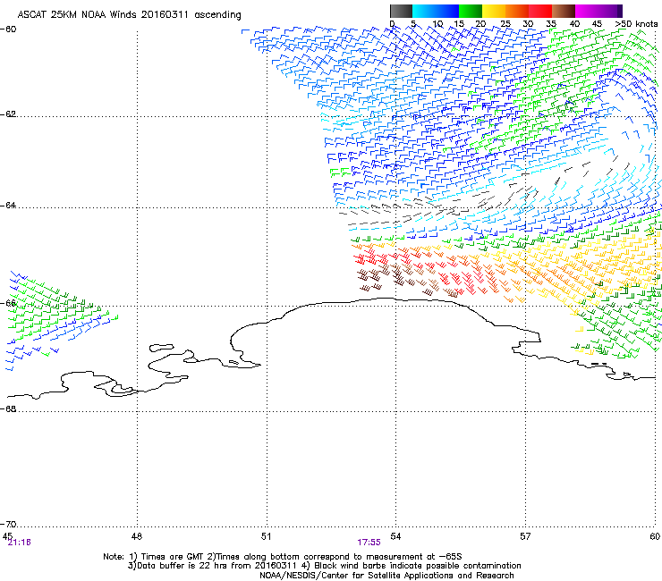The height and width of the screenshot is (581, 662).
Task: Click the green 15-20 knots legend segment
Action: (x=471, y=11)
